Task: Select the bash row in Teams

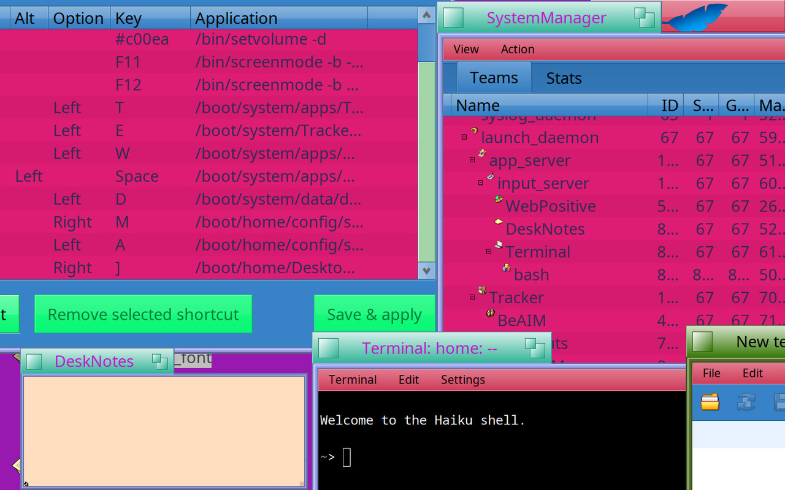Action: [x=613, y=274]
